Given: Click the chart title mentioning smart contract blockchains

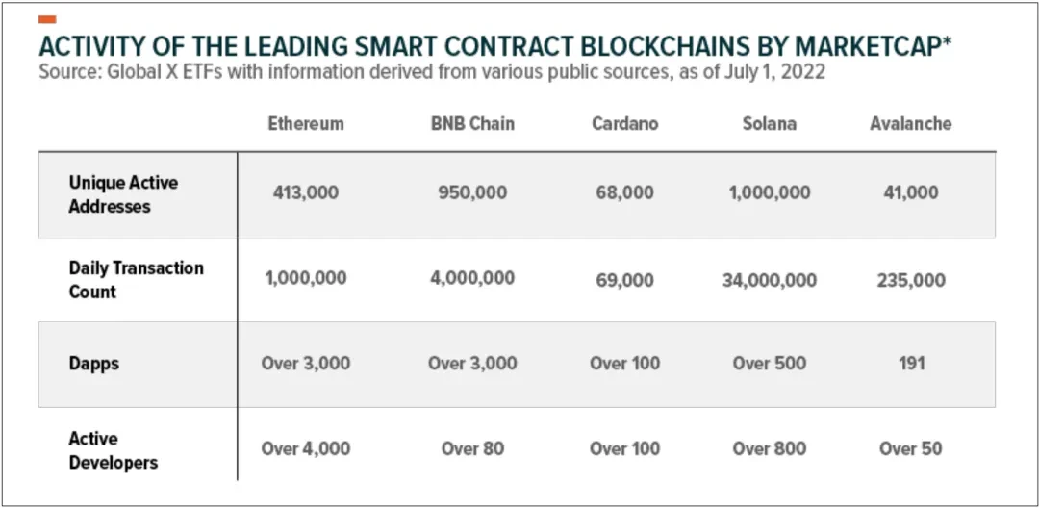Looking at the screenshot, I should 489,46.
